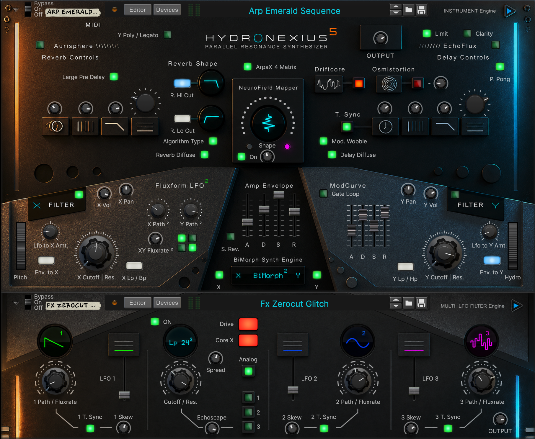
Task: Click the NeuroField Mapper shape display
Action: tap(268, 123)
